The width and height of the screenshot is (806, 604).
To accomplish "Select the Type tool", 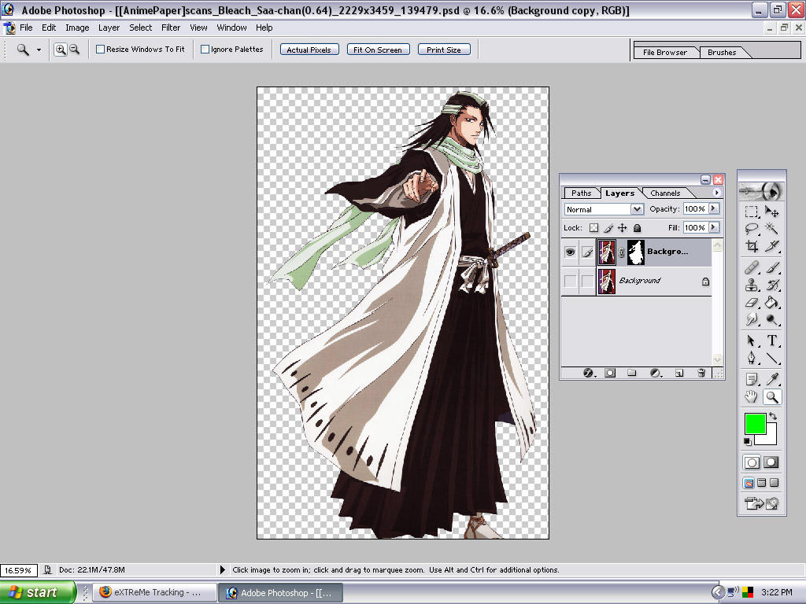I will click(x=771, y=341).
